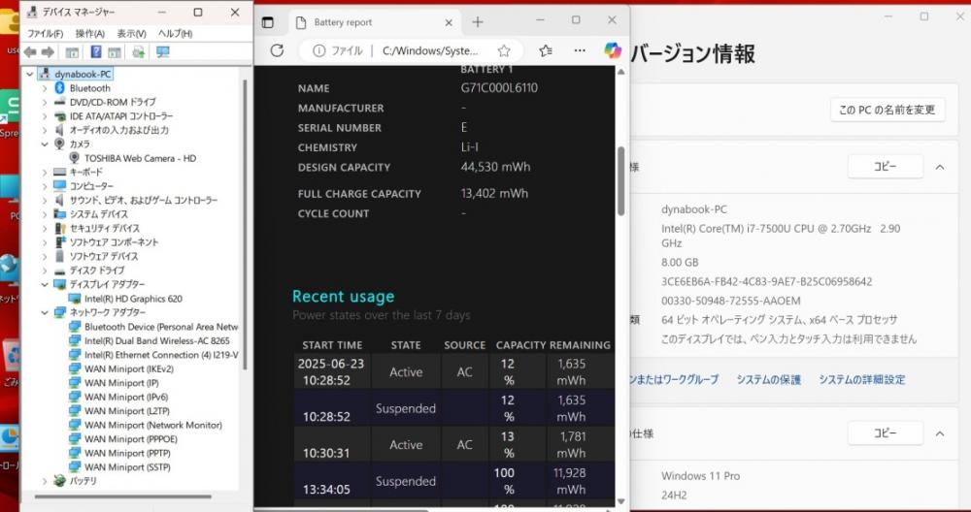Click full charge capacity 13,402 mWh
The height and width of the screenshot is (512, 971).
pos(494,194)
